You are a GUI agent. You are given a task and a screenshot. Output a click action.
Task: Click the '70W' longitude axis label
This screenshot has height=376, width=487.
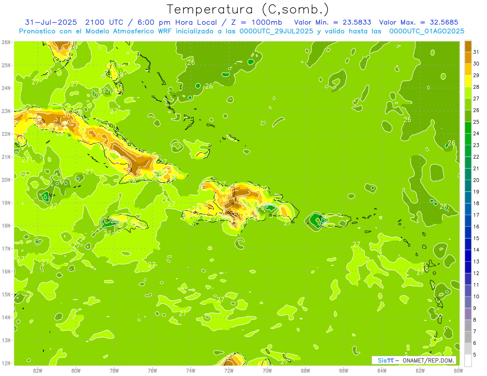(267, 371)
